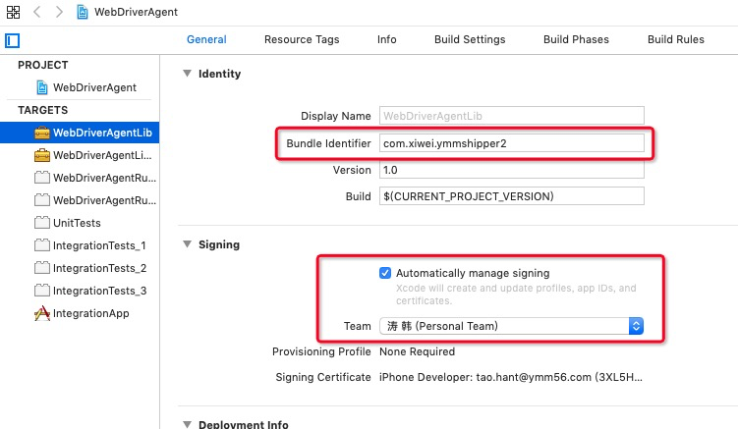
Task: Click the Display Name field
Action: [512, 116]
